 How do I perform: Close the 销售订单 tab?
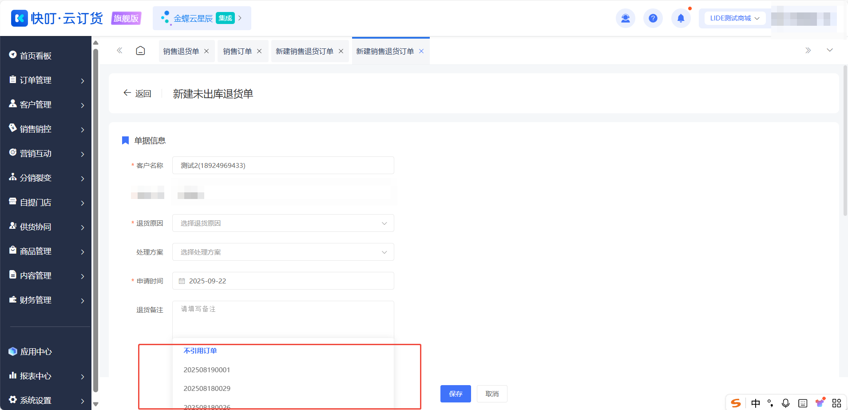click(x=259, y=51)
